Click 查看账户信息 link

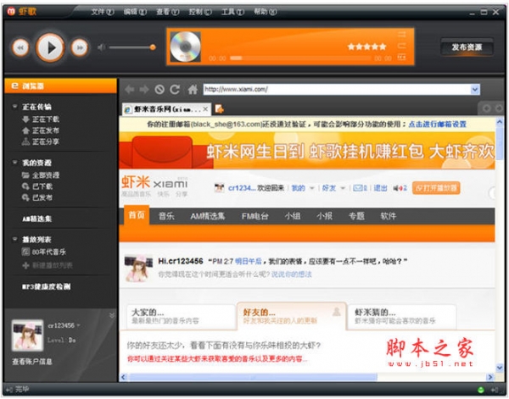(32, 362)
